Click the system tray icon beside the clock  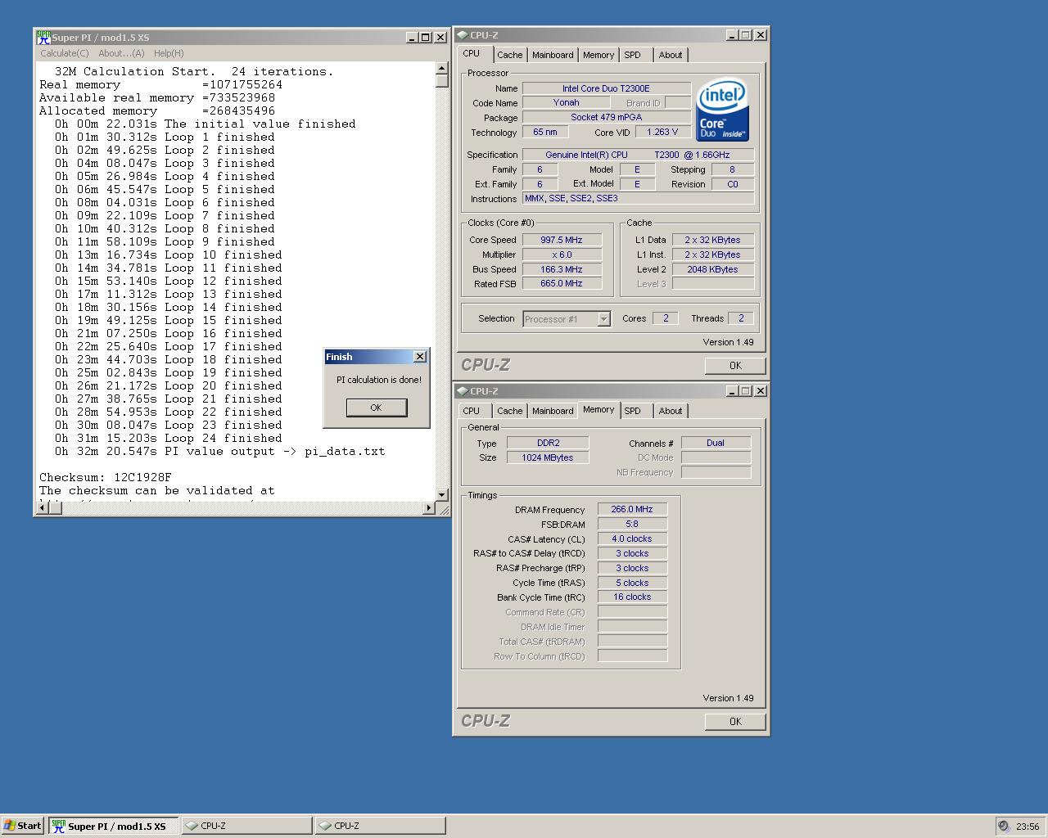click(1004, 826)
